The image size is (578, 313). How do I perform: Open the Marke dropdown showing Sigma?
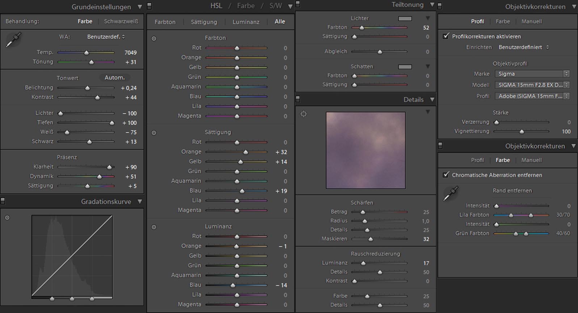[x=532, y=74]
